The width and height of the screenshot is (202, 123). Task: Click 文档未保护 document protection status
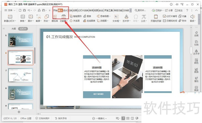(42, 118)
